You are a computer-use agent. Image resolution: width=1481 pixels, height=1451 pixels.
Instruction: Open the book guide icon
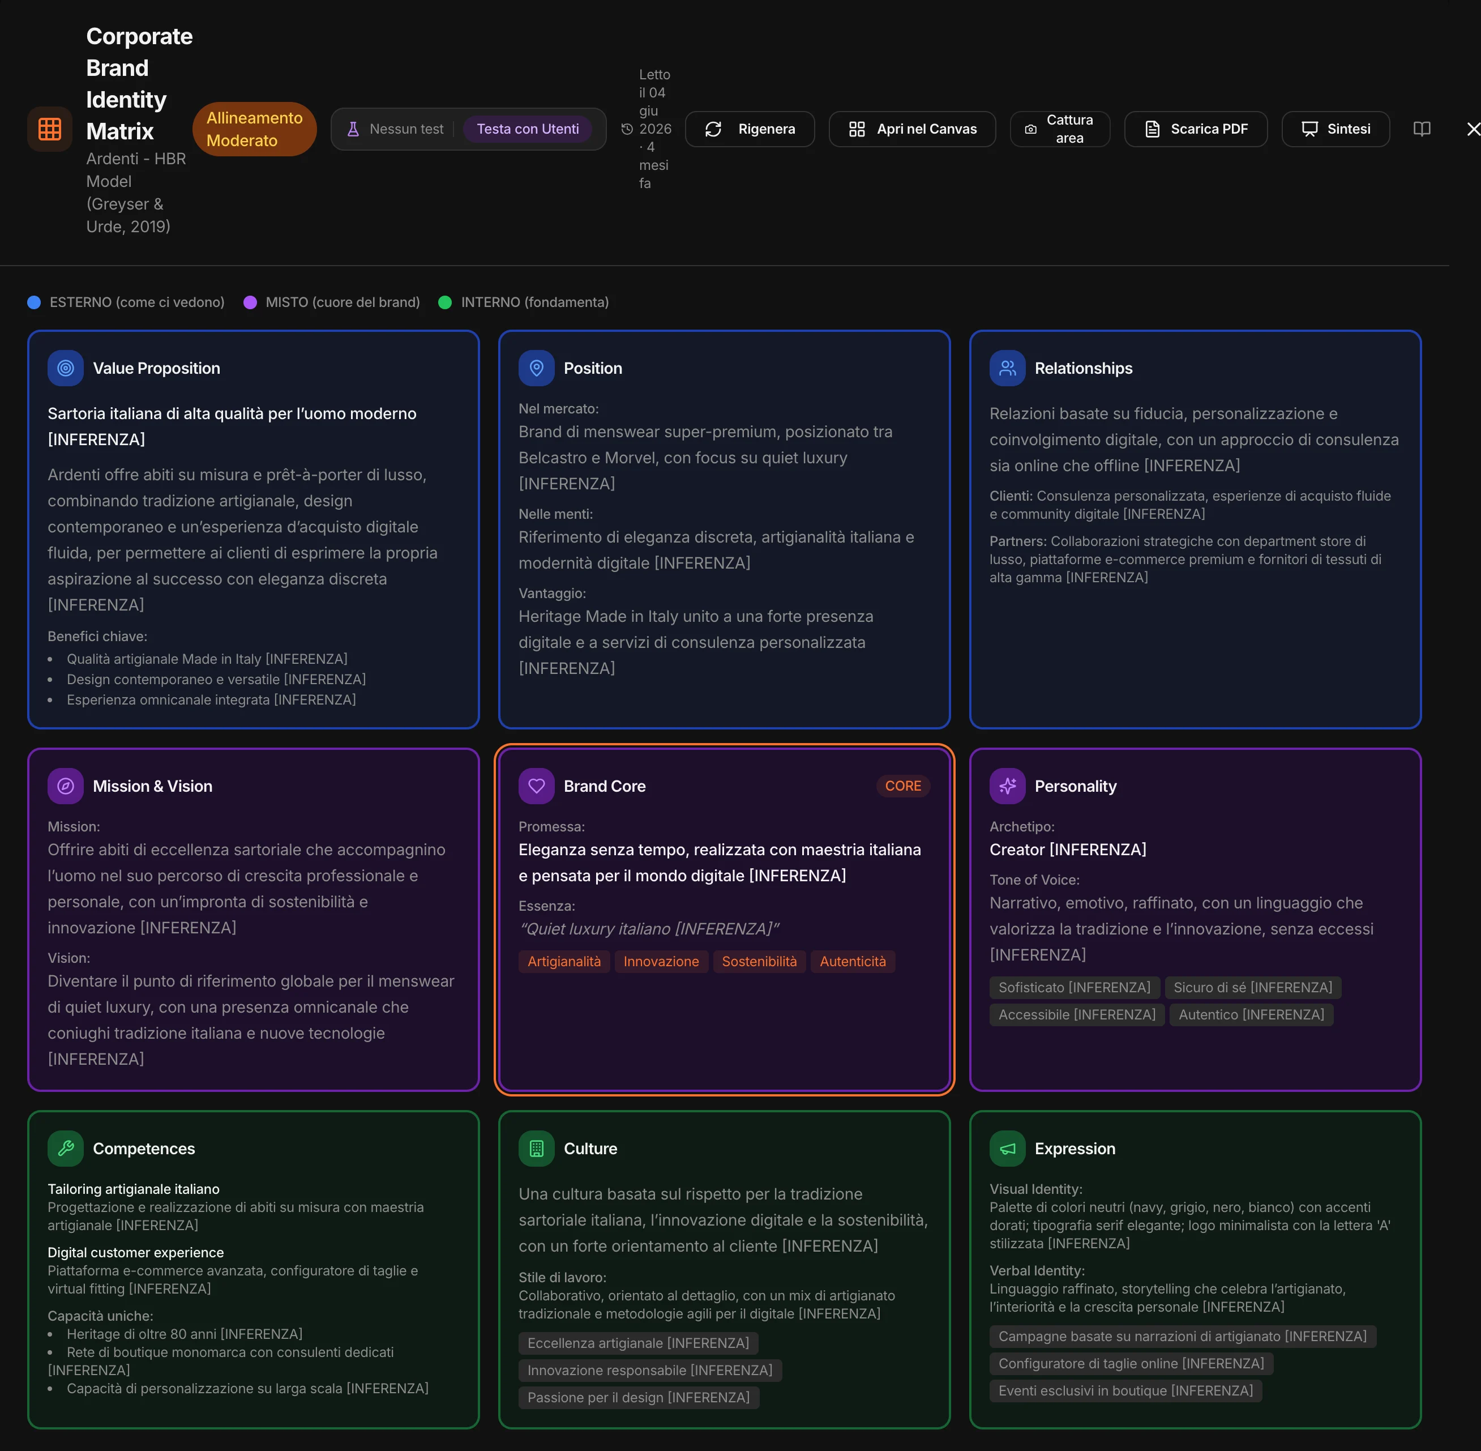(1422, 129)
